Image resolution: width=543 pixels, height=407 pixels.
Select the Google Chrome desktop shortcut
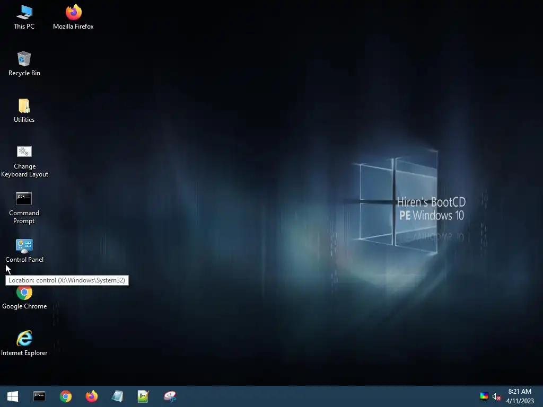pos(24,298)
